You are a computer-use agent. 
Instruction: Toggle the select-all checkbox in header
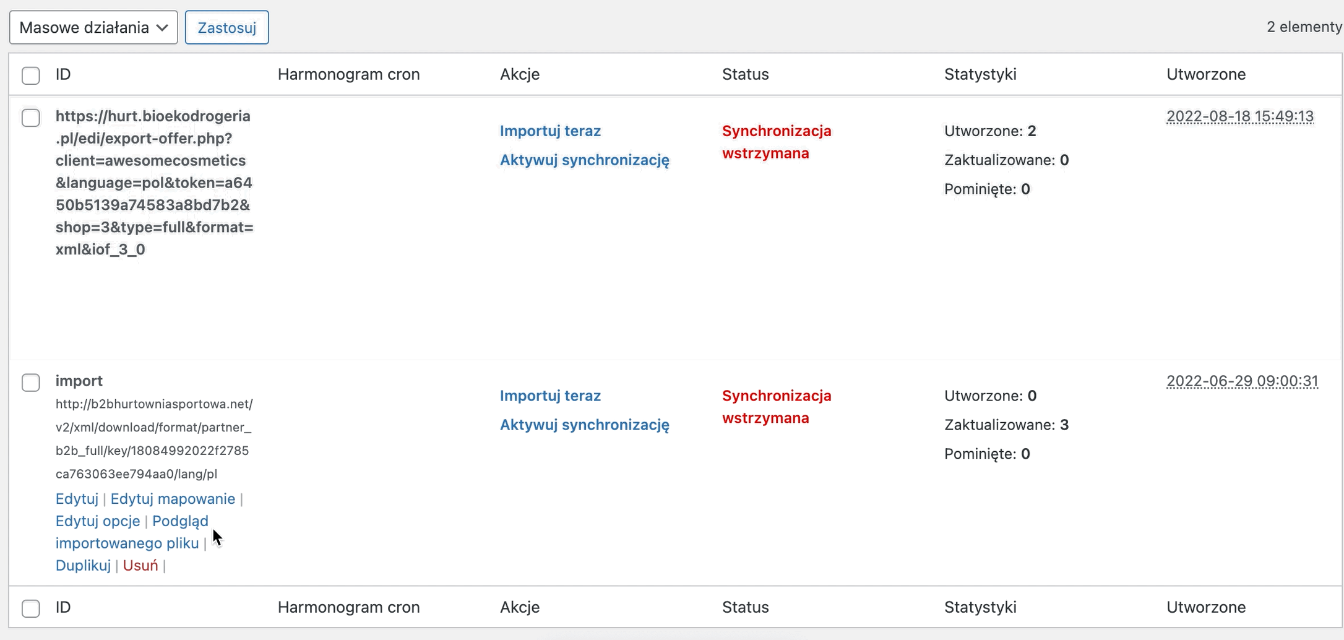pyautogui.click(x=31, y=76)
